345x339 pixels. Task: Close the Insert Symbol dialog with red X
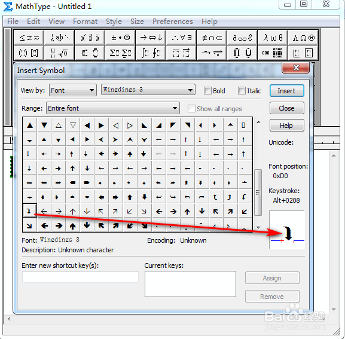click(x=296, y=68)
